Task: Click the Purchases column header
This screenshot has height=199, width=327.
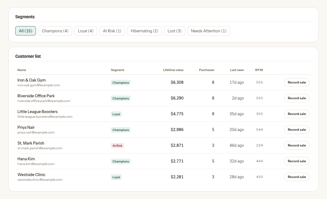Action: click(206, 70)
